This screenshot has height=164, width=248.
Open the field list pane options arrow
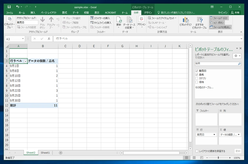(237, 48)
